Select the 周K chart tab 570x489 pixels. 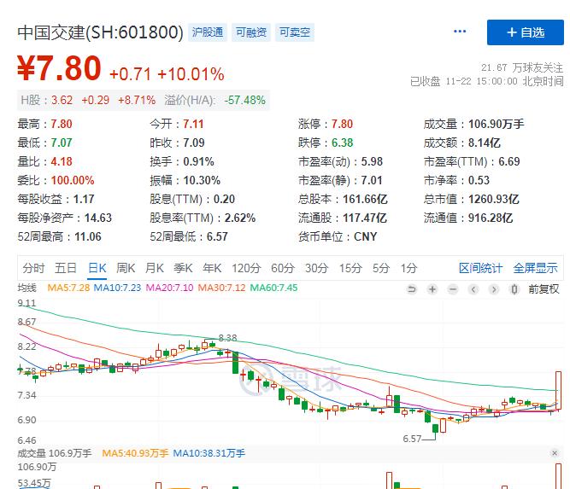[x=126, y=268]
